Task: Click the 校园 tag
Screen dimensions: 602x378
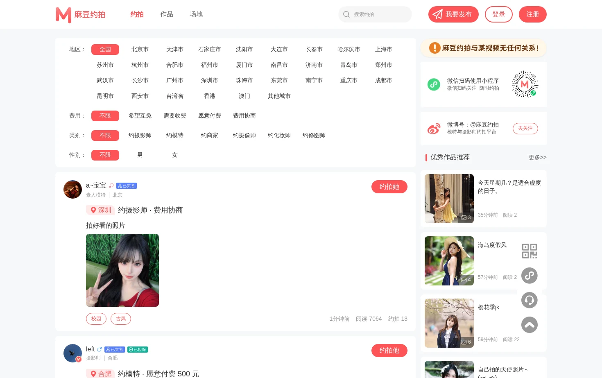Action: [x=96, y=319]
